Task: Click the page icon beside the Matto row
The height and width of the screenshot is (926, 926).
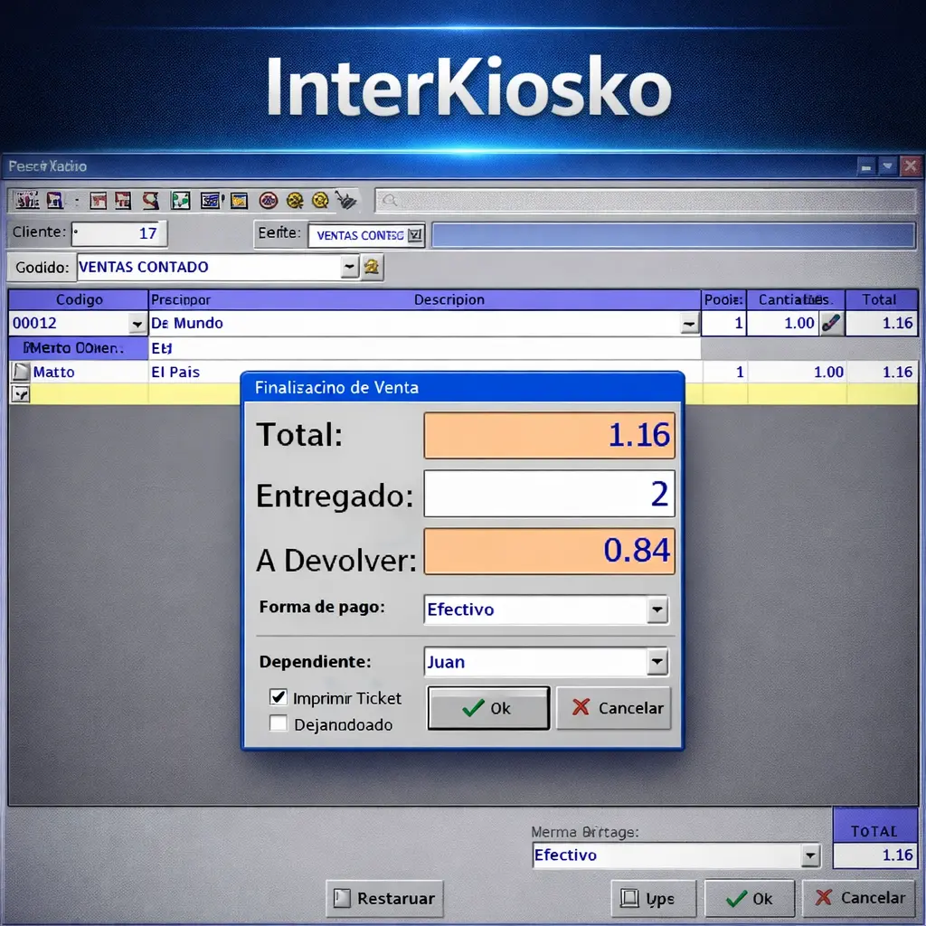Action: 21,372
